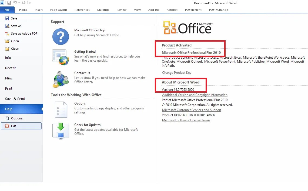Switch to the PDF-XChange tab
308x191 pixels.
coord(219,10)
